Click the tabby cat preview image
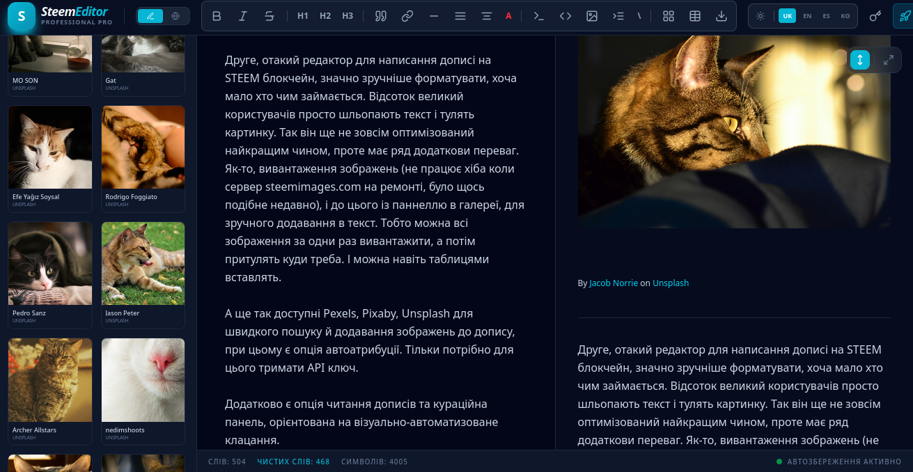913x472 pixels. 734,132
